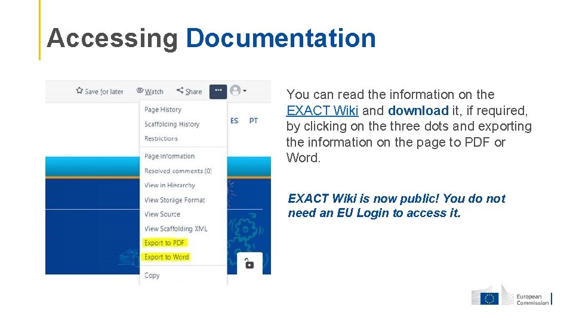573x322 pixels.
Task: Click the Save for later text label
Action: tap(104, 92)
